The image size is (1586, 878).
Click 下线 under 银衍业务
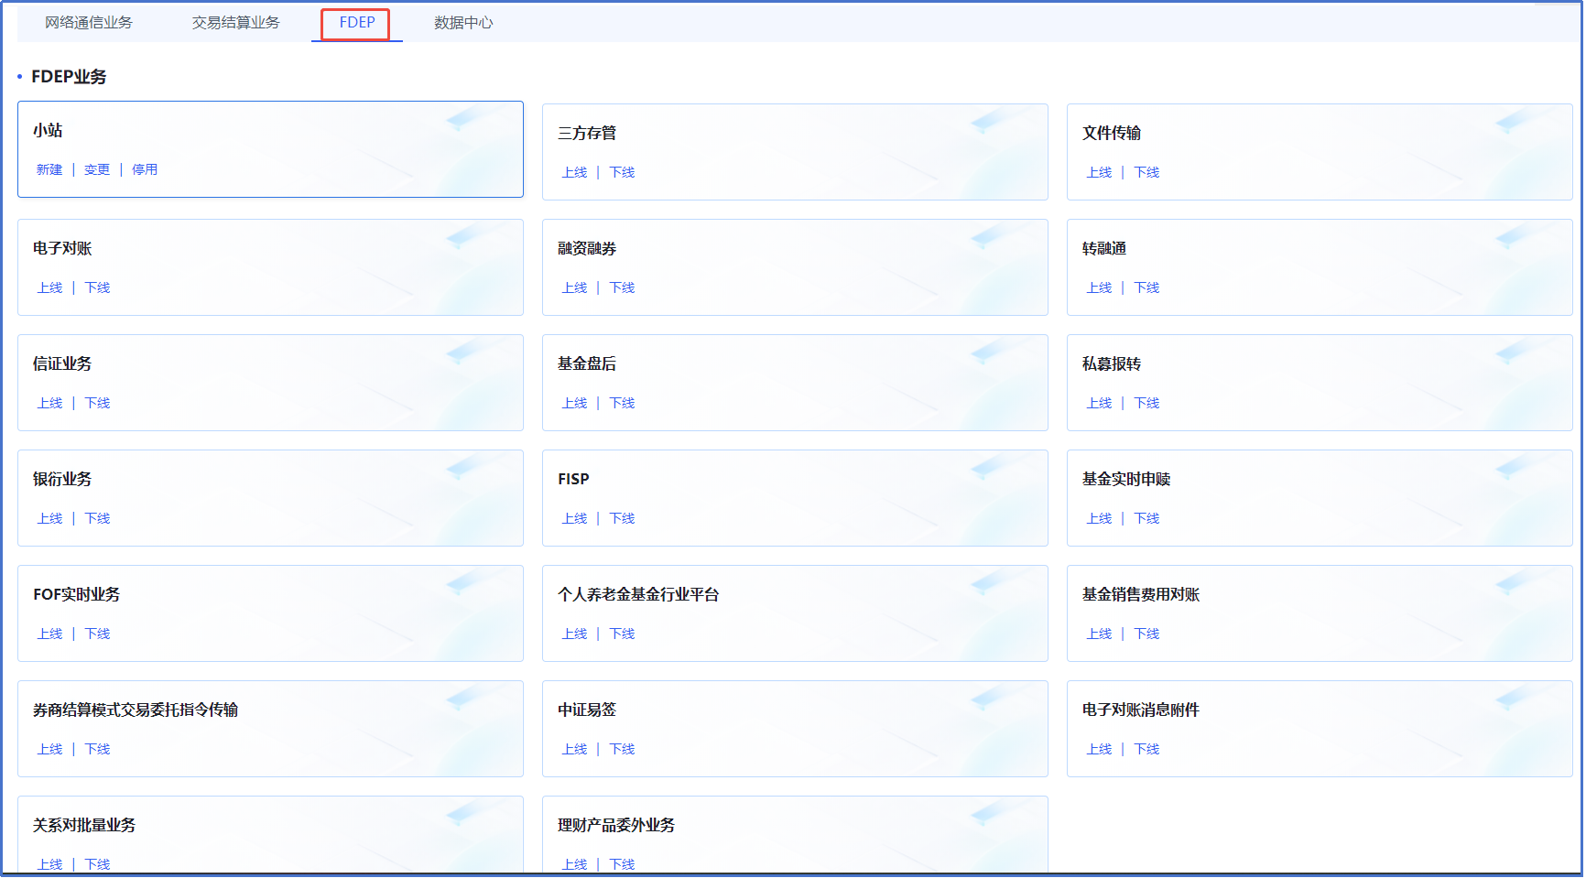tap(98, 518)
